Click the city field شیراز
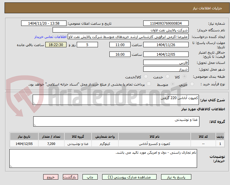This screenshot has height=185, width=230. [166, 69]
